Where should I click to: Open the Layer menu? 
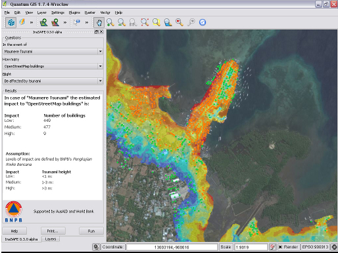click(x=41, y=12)
